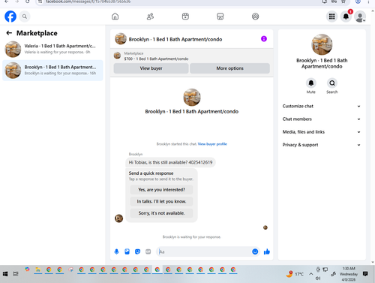
Task: Open the Marketplace storefront tab icon
Action: 220,17
